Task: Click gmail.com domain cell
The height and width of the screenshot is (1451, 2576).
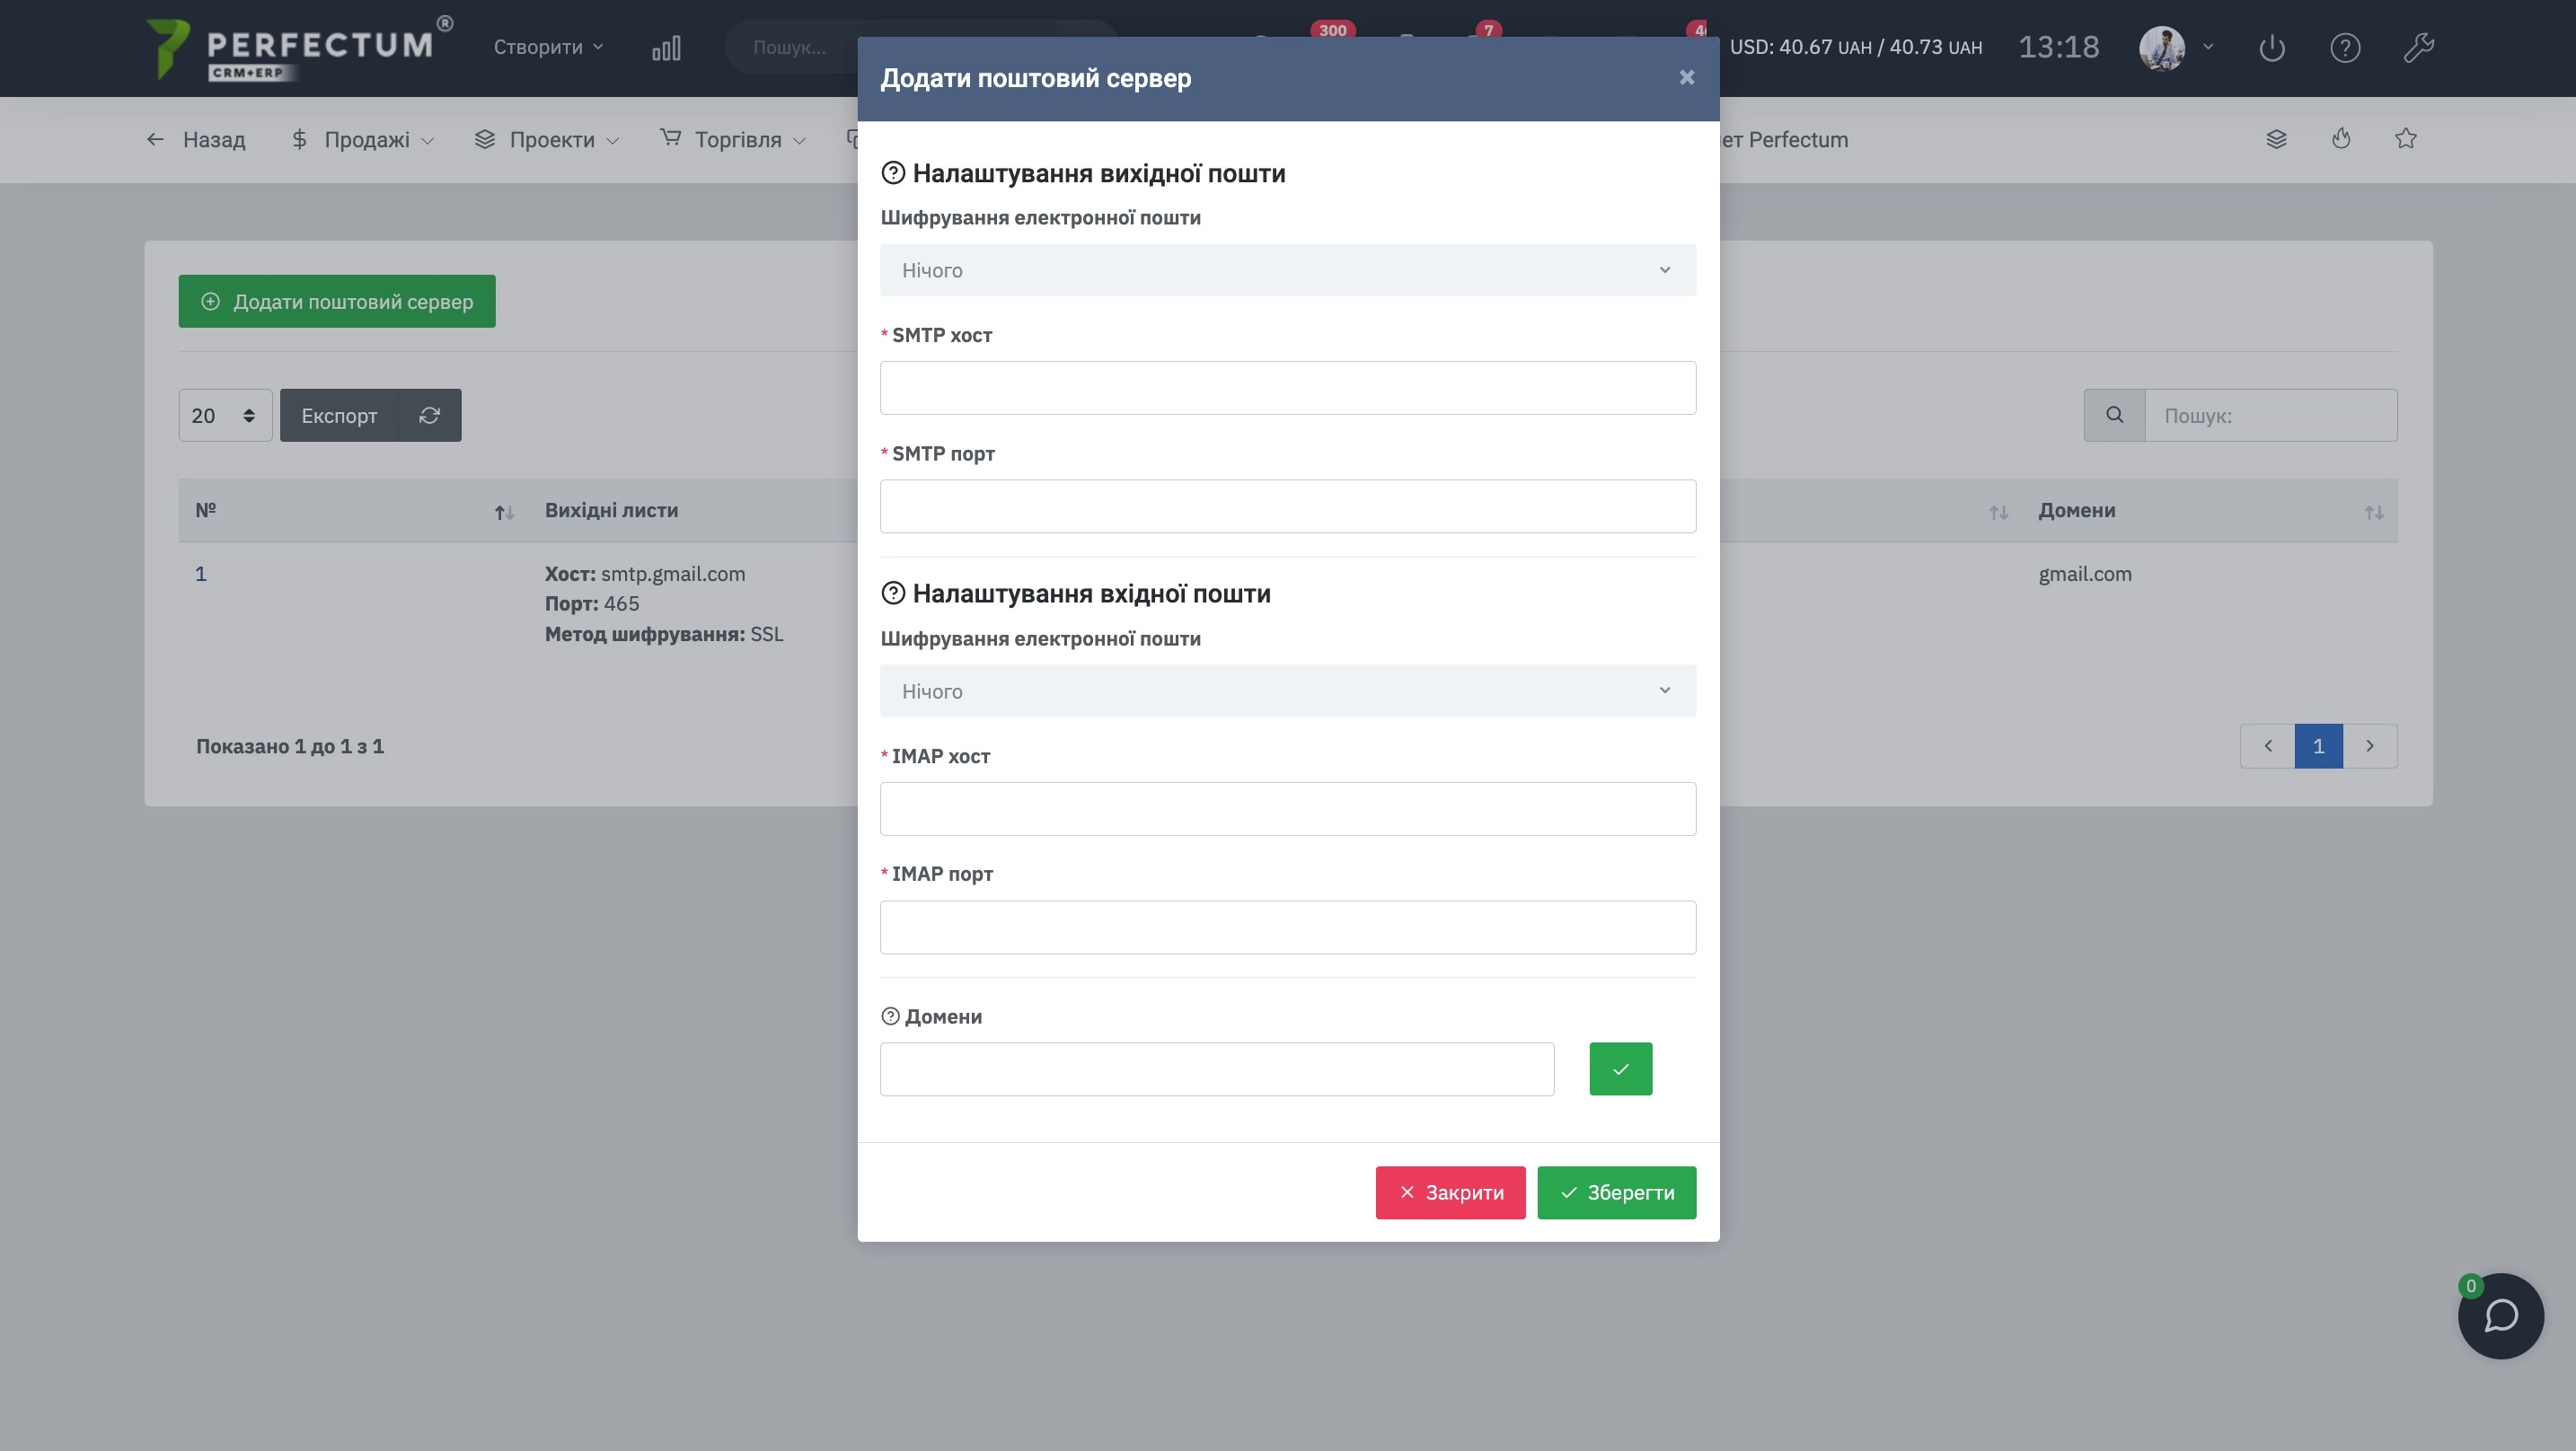Action: [2085, 574]
